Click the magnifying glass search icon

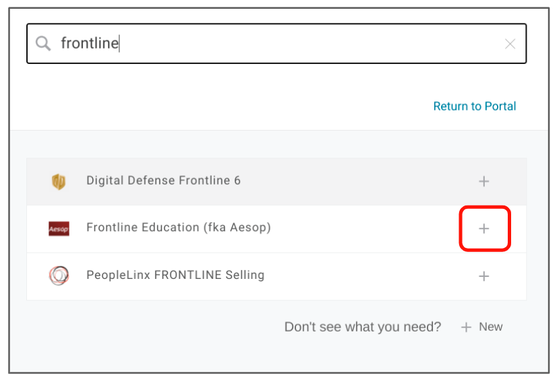coord(43,44)
